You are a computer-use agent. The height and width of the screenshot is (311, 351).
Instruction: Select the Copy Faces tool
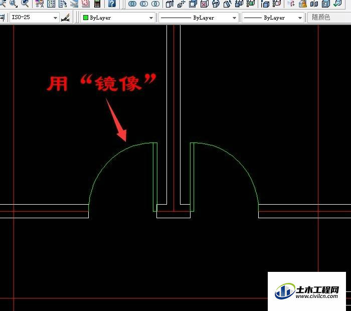239,4
